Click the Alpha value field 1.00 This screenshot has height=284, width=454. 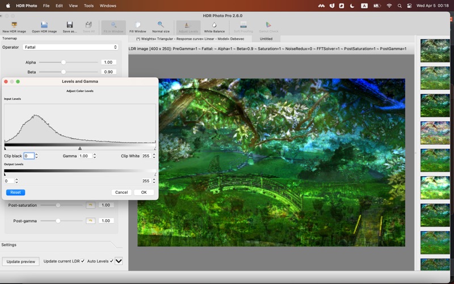click(x=108, y=62)
